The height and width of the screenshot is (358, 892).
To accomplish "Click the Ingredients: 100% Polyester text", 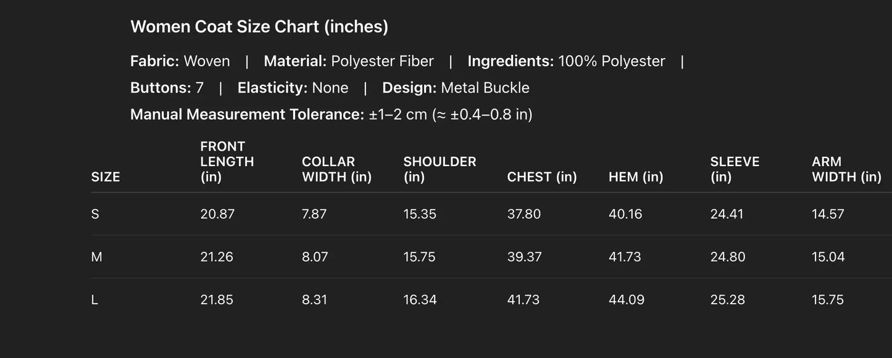I will pyautogui.click(x=566, y=61).
